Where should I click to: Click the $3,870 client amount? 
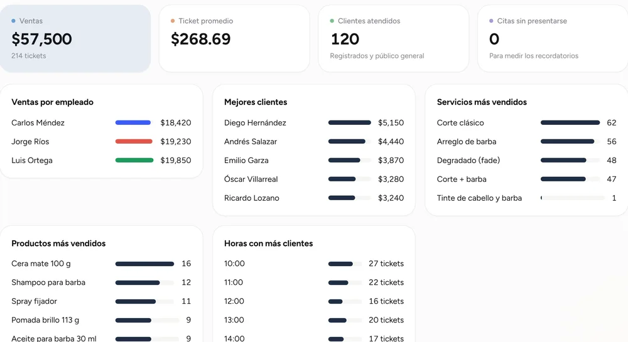click(x=391, y=161)
